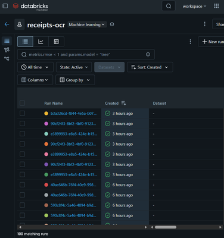Open the Sort: Created dropdown
The width and height of the screenshot is (224, 238).
(150, 67)
